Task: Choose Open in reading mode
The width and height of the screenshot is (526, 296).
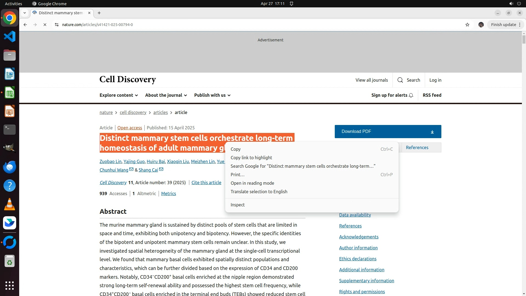Action: 252,183
